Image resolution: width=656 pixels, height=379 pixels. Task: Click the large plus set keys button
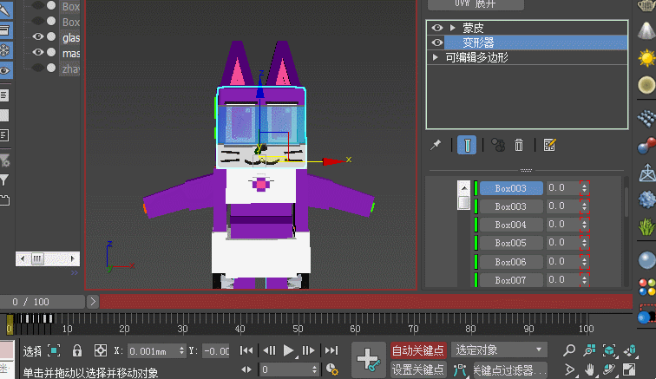point(368,360)
